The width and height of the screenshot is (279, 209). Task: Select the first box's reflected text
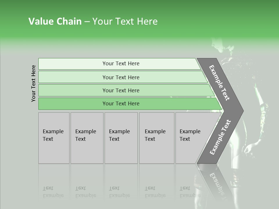click(53, 192)
